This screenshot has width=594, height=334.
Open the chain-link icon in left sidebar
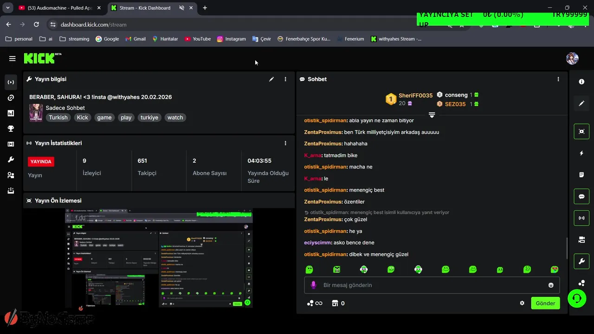click(x=11, y=98)
